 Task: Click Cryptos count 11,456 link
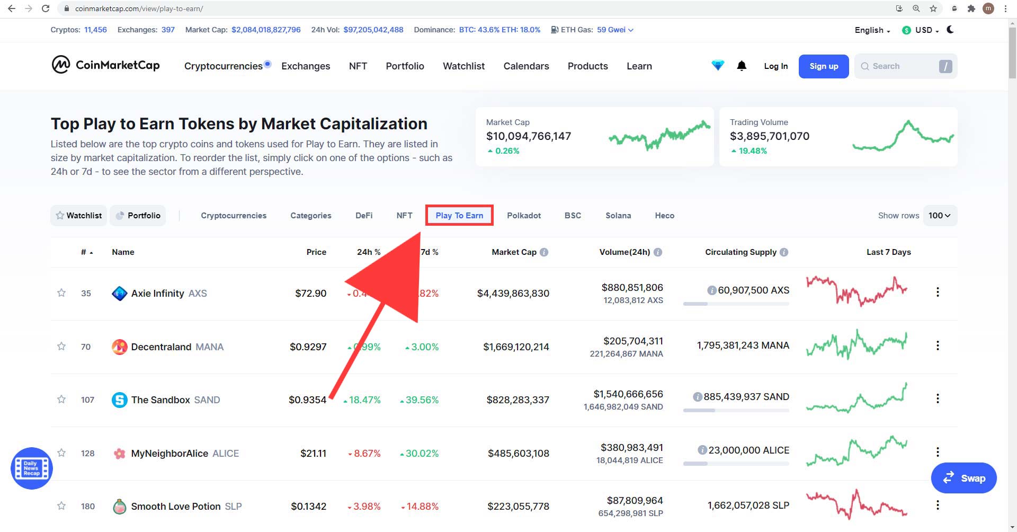coord(95,30)
